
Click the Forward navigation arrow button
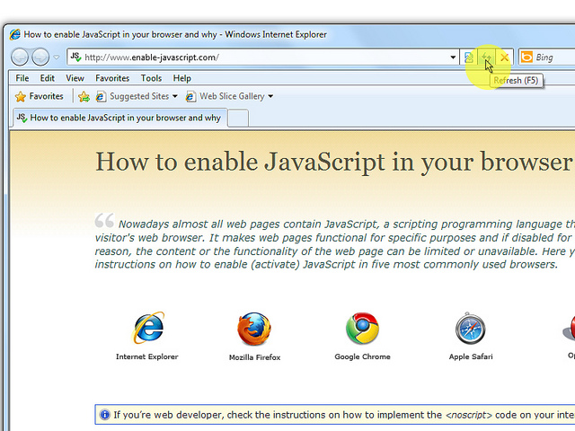click(x=40, y=57)
